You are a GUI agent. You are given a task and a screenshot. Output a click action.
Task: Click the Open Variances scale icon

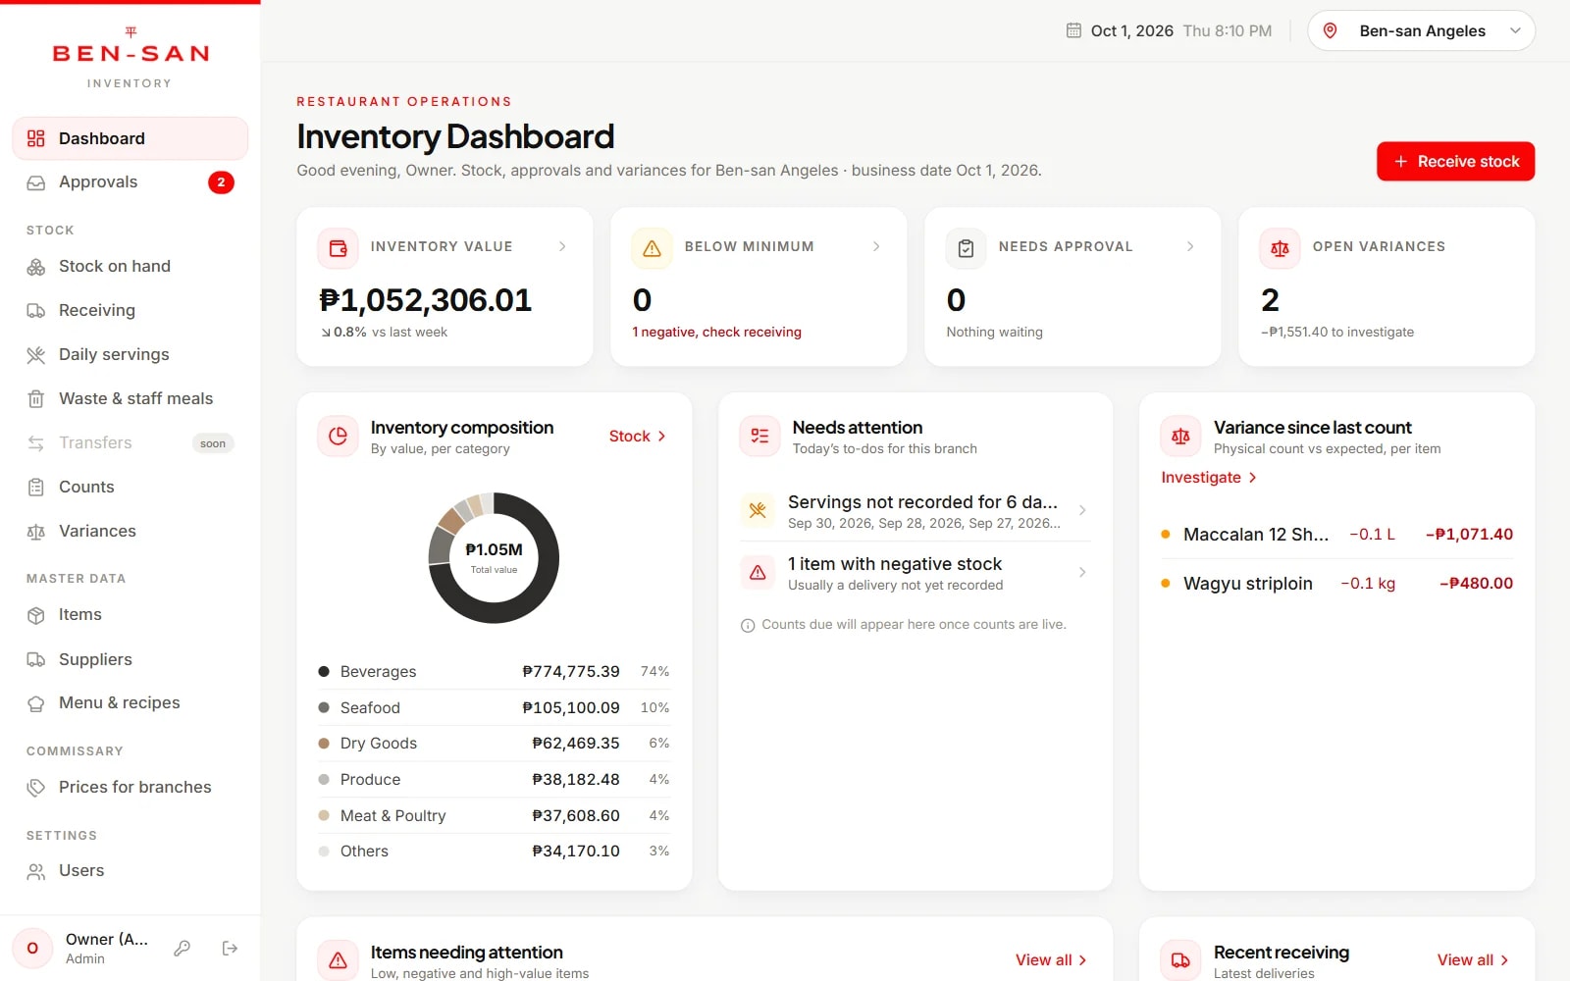point(1280,248)
